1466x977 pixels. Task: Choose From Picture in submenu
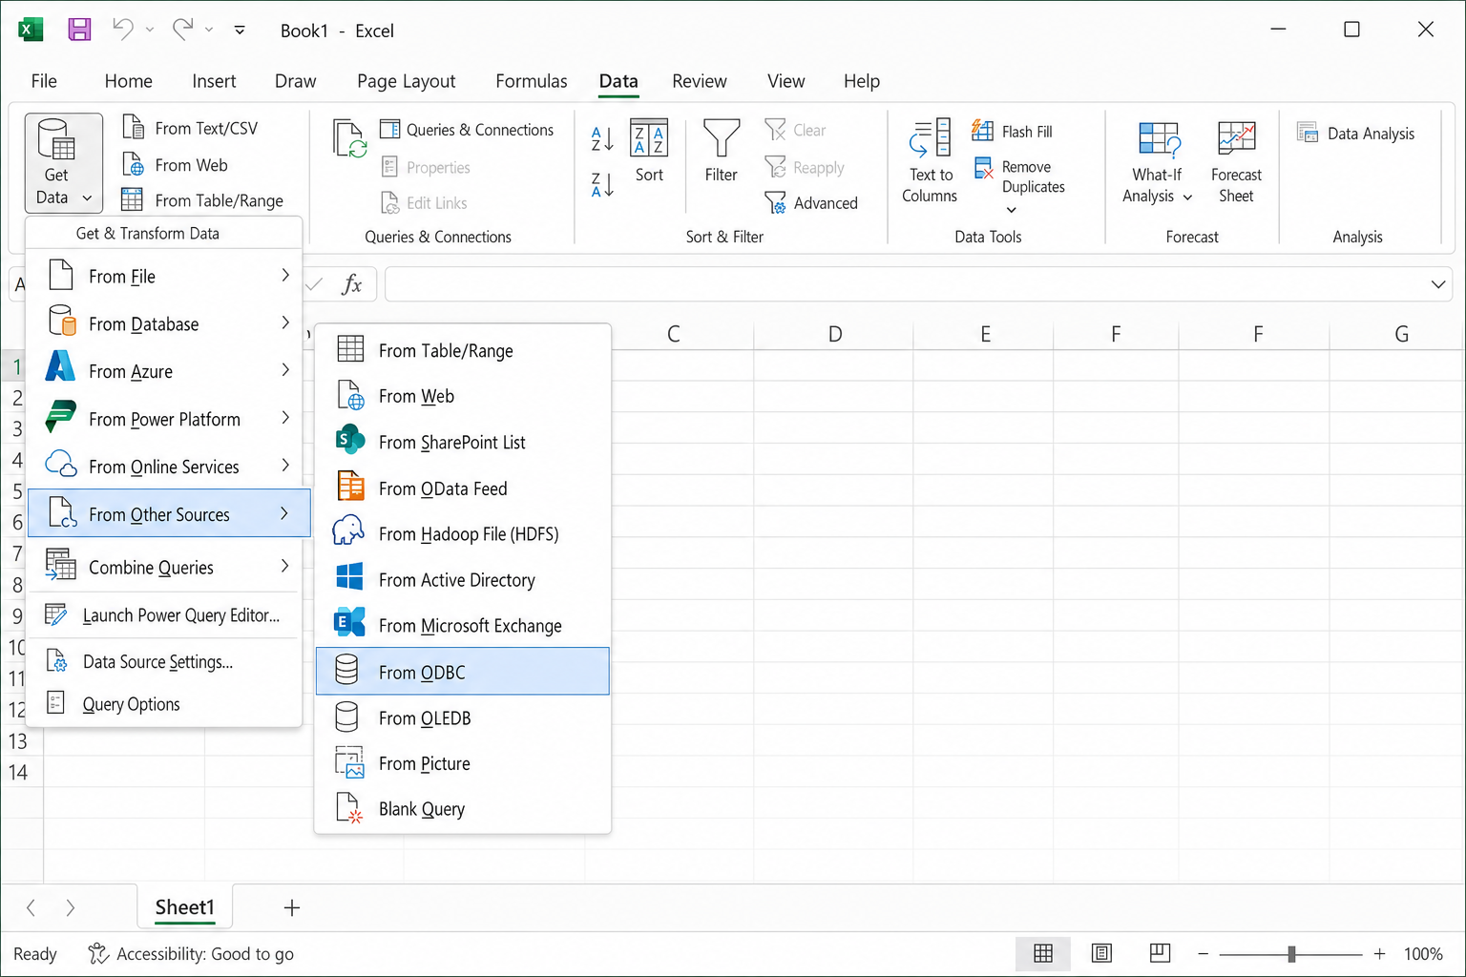[x=462, y=763]
